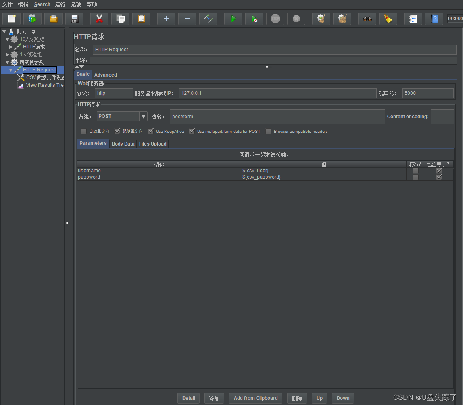This screenshot has height=405, width=463.
Task: Switch to the Body Data tab
Action: point(123,144)
